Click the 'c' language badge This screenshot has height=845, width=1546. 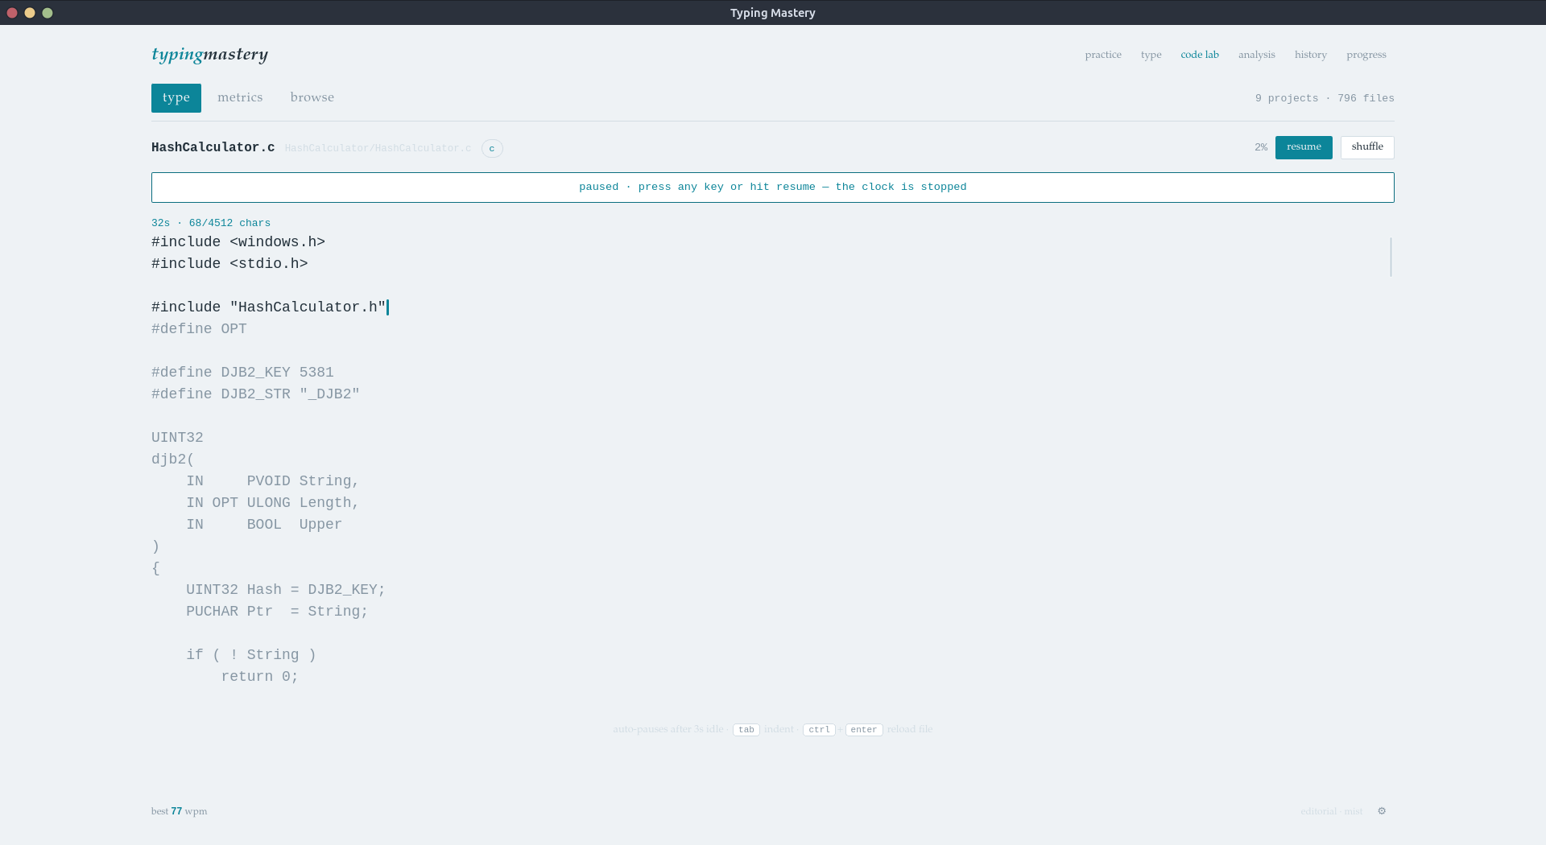point(492,148)
